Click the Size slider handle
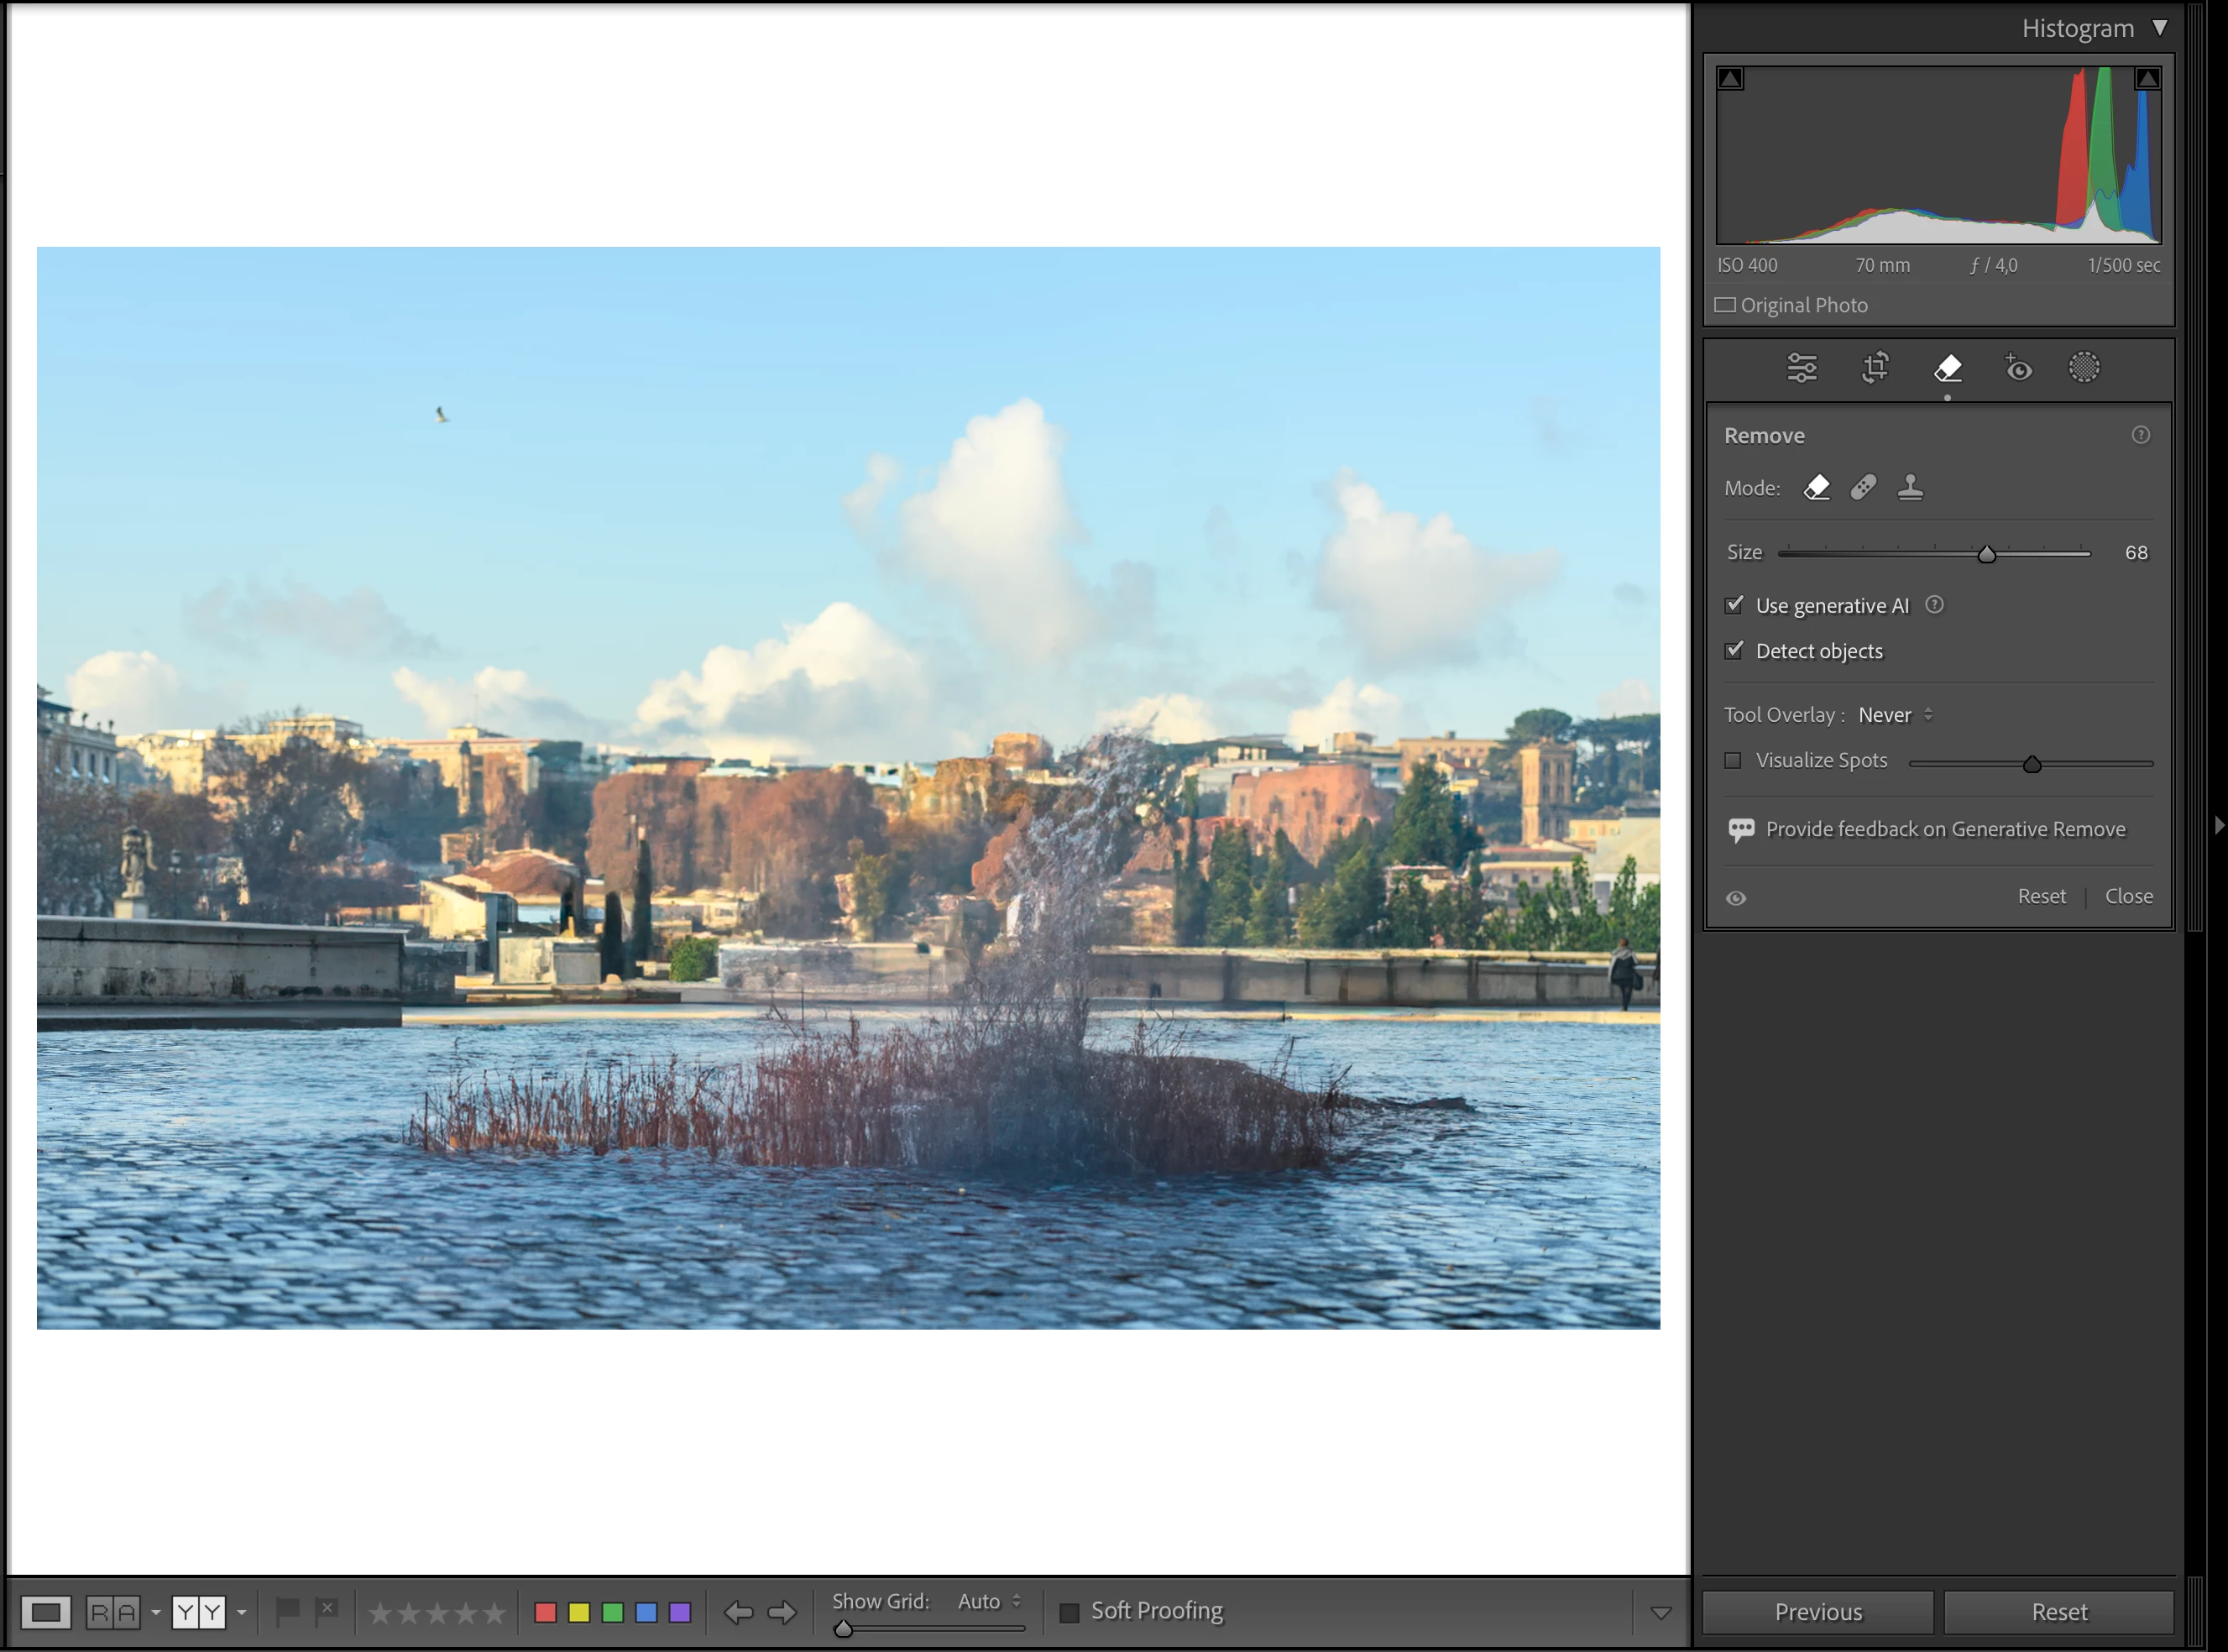The image size is (2228, 1652). click(1987, 554)
